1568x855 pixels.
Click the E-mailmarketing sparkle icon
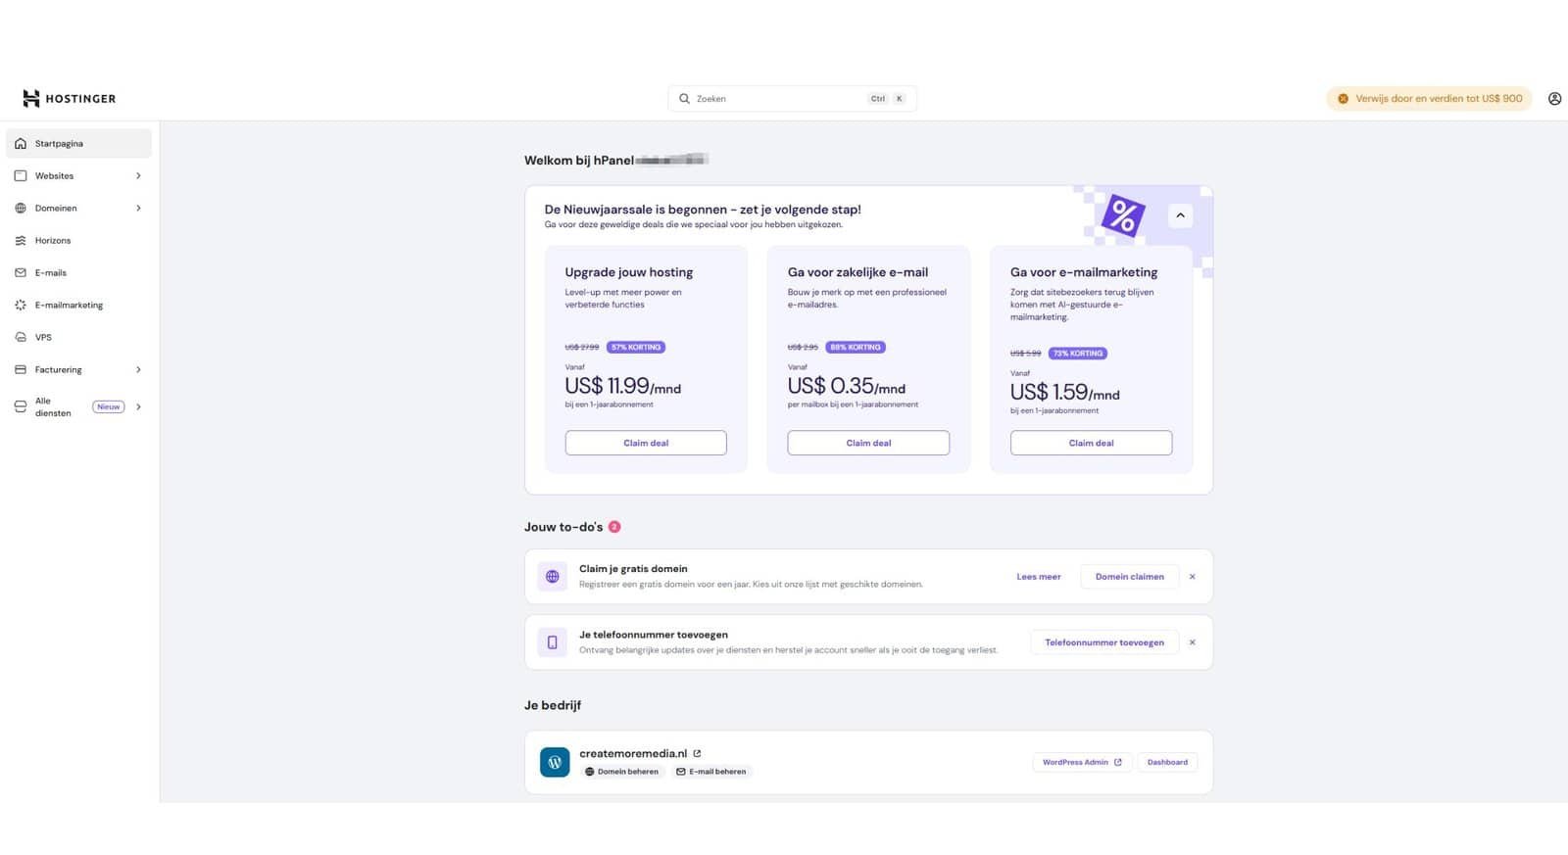[x=21, y=306]
